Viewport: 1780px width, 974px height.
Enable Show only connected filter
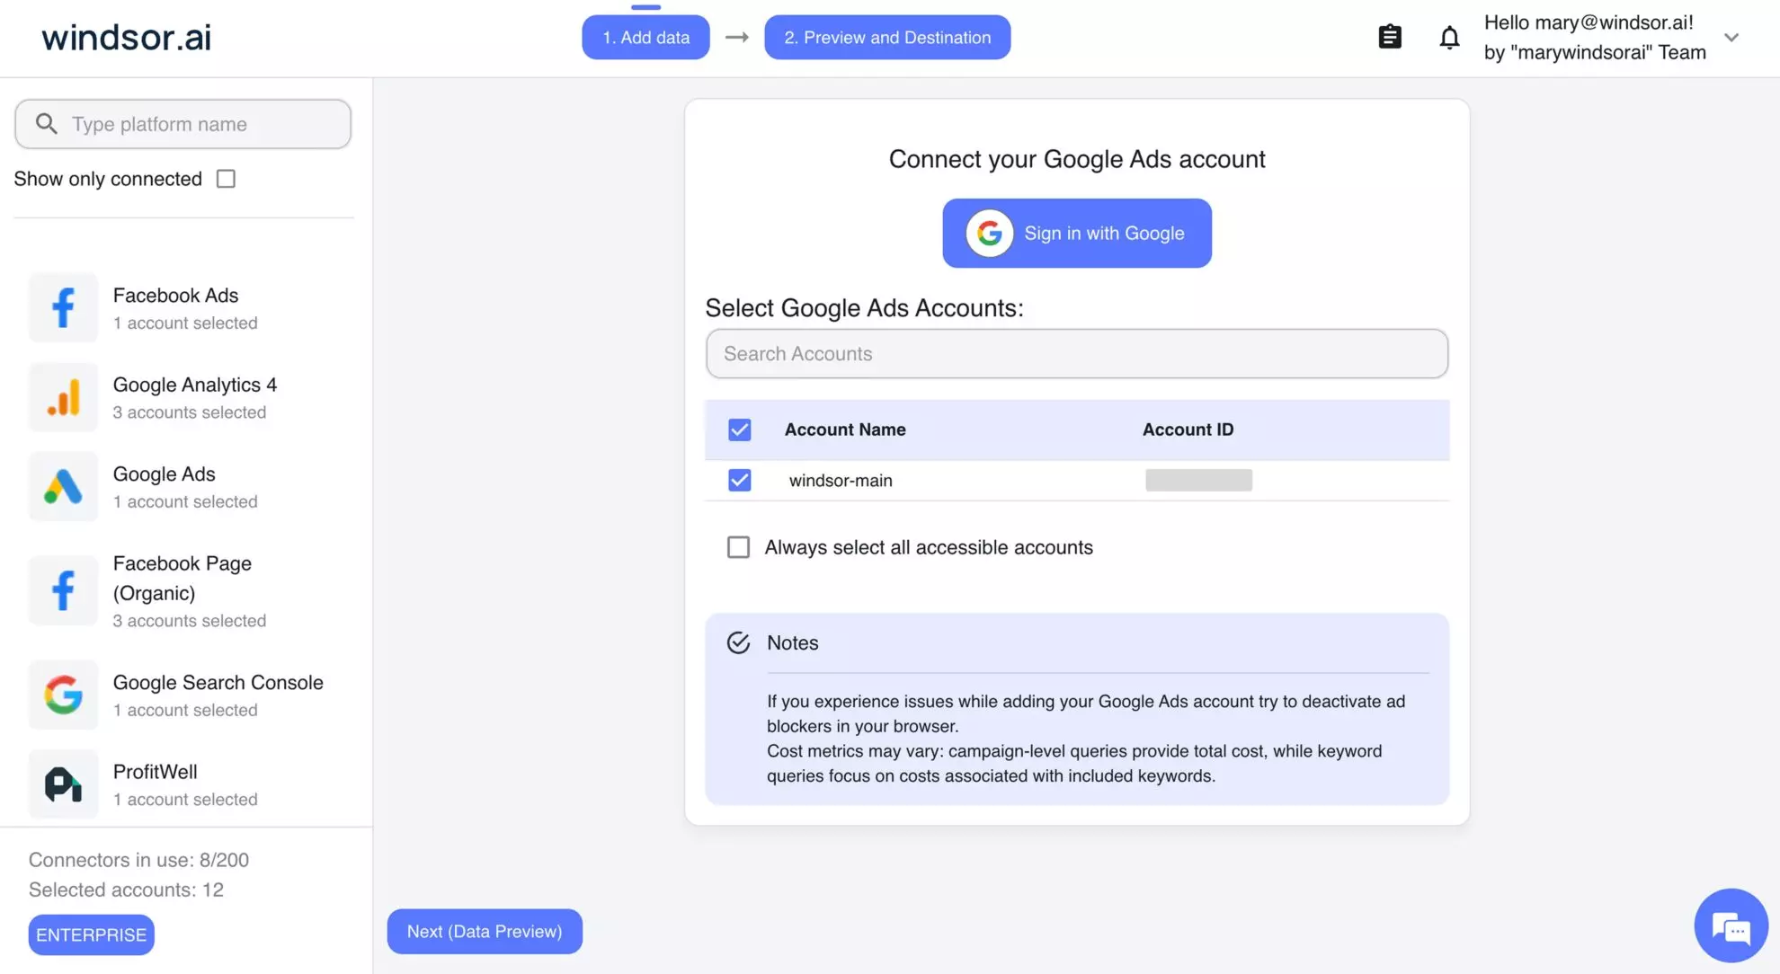(x=225, y=178)
